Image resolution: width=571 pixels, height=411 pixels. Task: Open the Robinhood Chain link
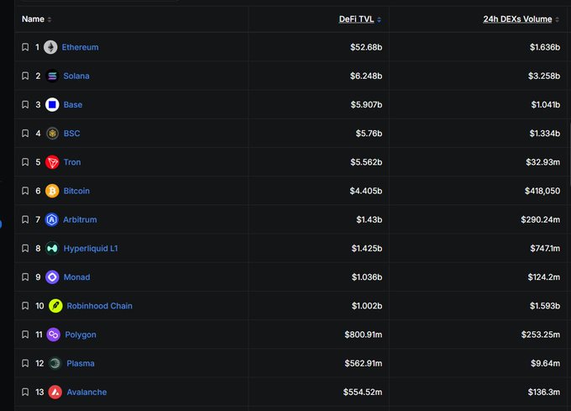(x=99, y=306)
